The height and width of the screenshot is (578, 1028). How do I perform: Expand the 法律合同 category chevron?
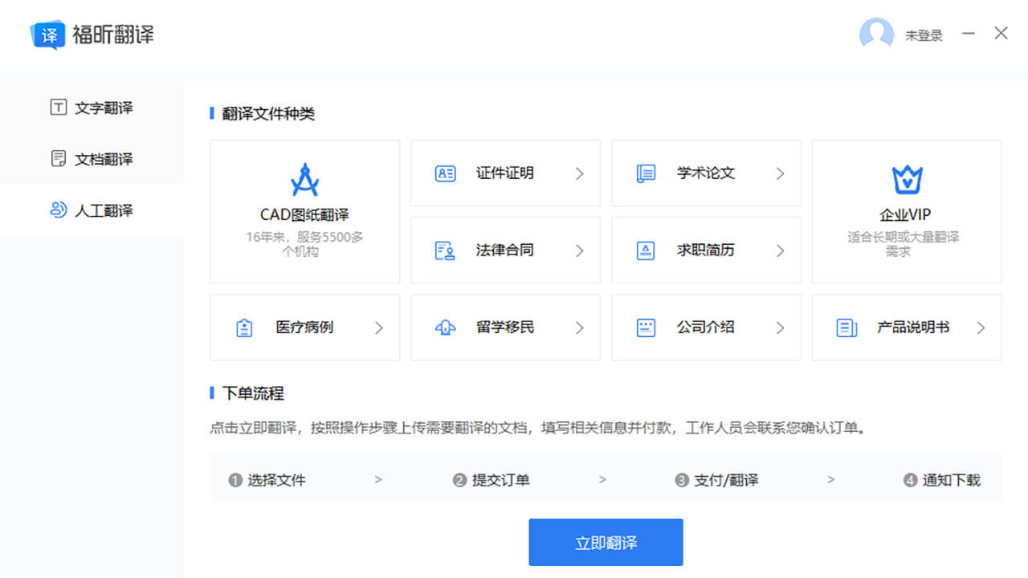point(580,250)
